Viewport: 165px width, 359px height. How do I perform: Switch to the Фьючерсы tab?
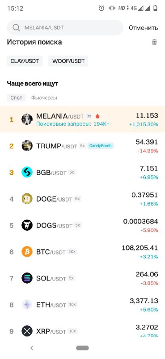(44, 98)
